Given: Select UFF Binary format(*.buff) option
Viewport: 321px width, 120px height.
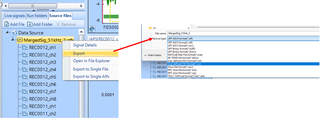Looking at the screenshot, I should 243,49.
